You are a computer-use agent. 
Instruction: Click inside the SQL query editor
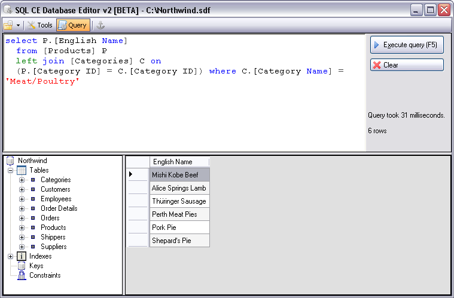click(x=184, y=93)
